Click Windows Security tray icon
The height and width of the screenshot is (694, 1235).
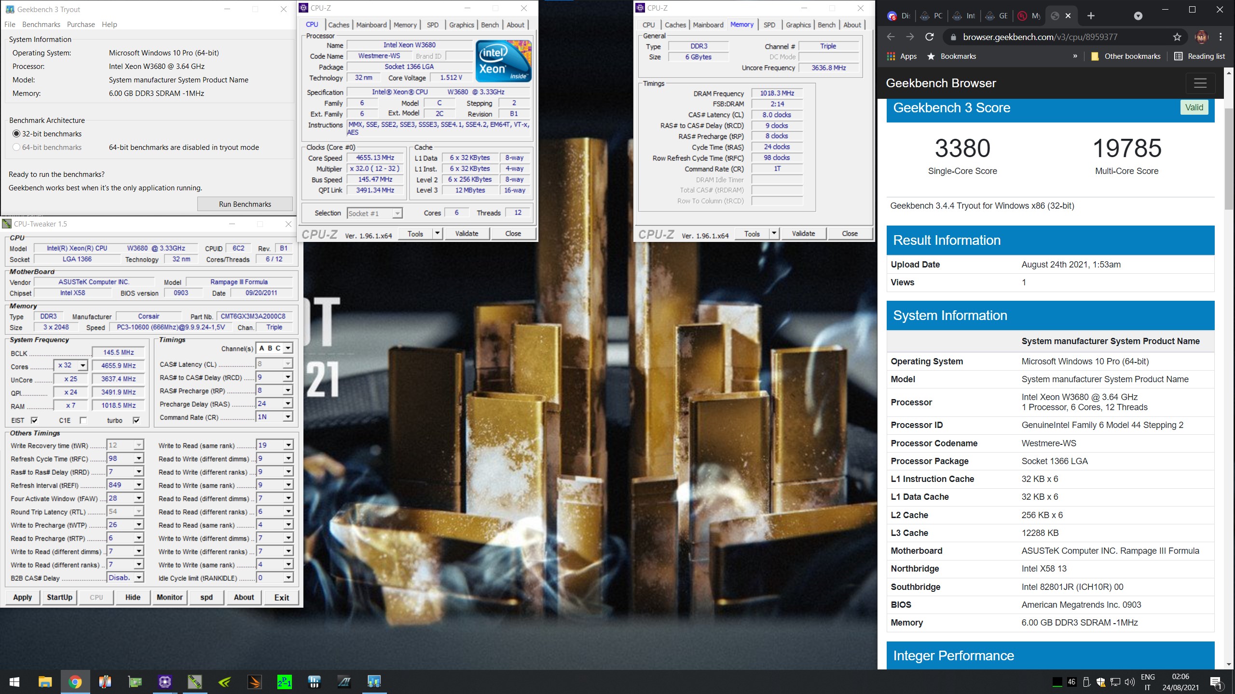click(x=1100, y=682)
